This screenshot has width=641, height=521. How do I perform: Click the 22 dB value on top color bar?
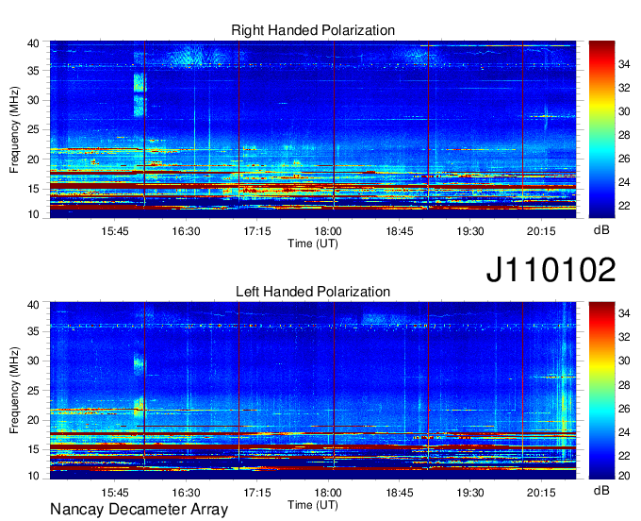click(x=624, y=206)
